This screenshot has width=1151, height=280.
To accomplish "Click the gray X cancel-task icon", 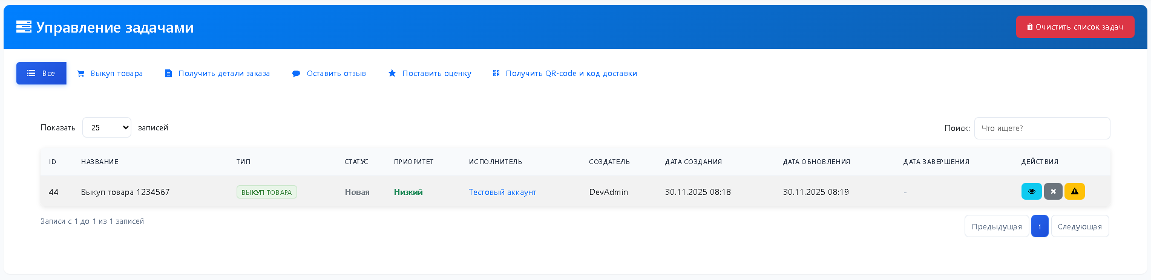I will tap(1053, 191).
